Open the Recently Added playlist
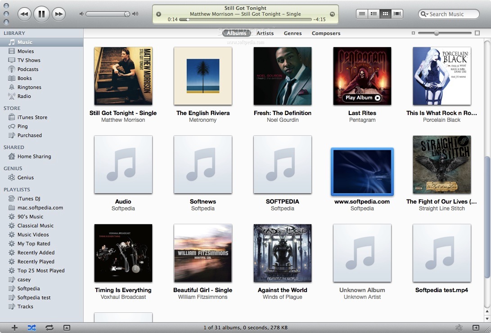 pos(42,253)
